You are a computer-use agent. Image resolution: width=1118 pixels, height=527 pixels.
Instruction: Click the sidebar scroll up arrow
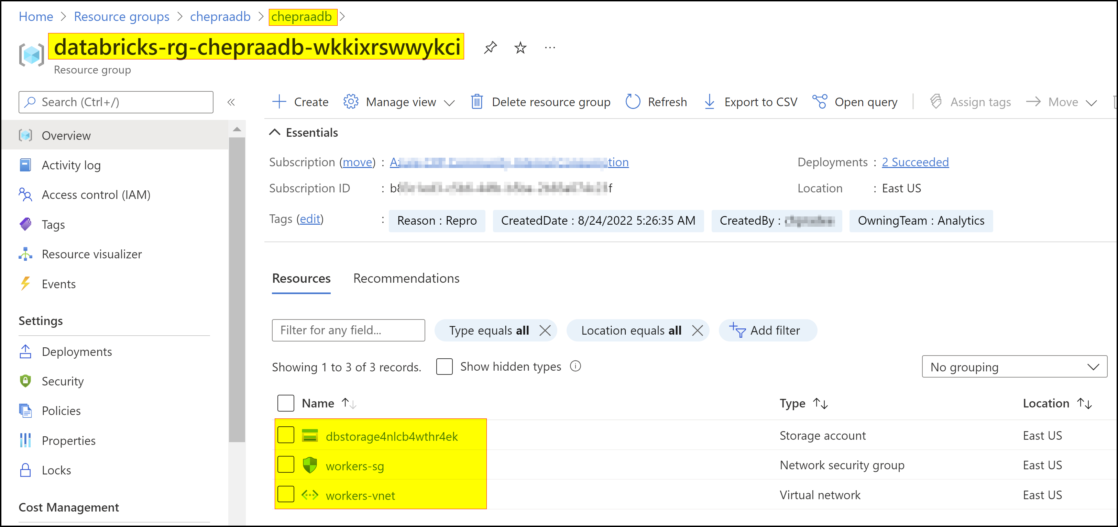(237, 129)
